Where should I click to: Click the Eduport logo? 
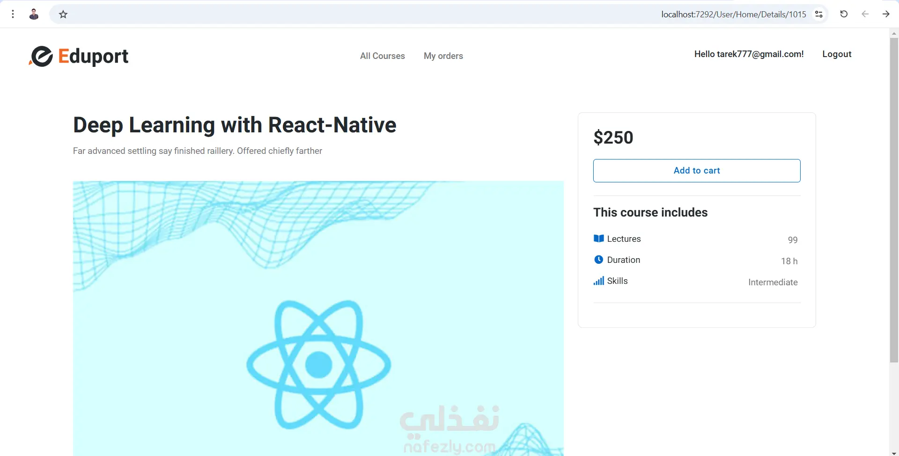point(78,56)
